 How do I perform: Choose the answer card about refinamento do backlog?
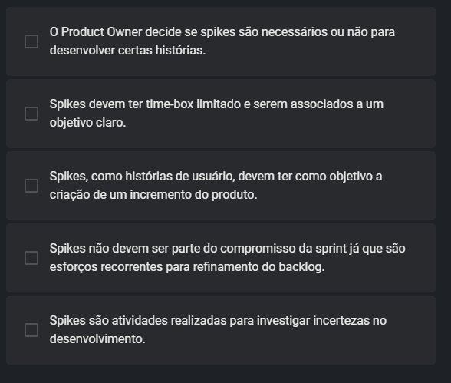click(x=221, y=258)
